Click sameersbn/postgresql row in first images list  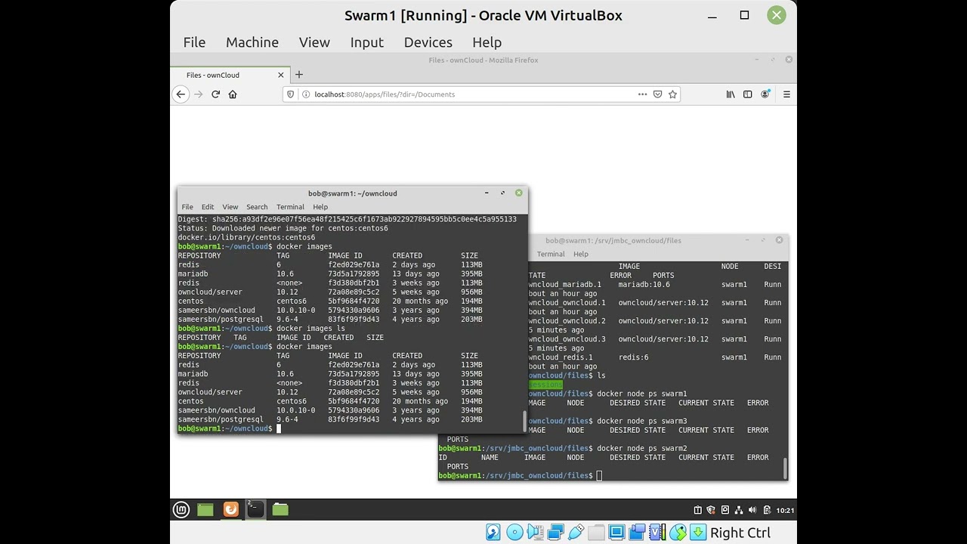click(330, 320)
